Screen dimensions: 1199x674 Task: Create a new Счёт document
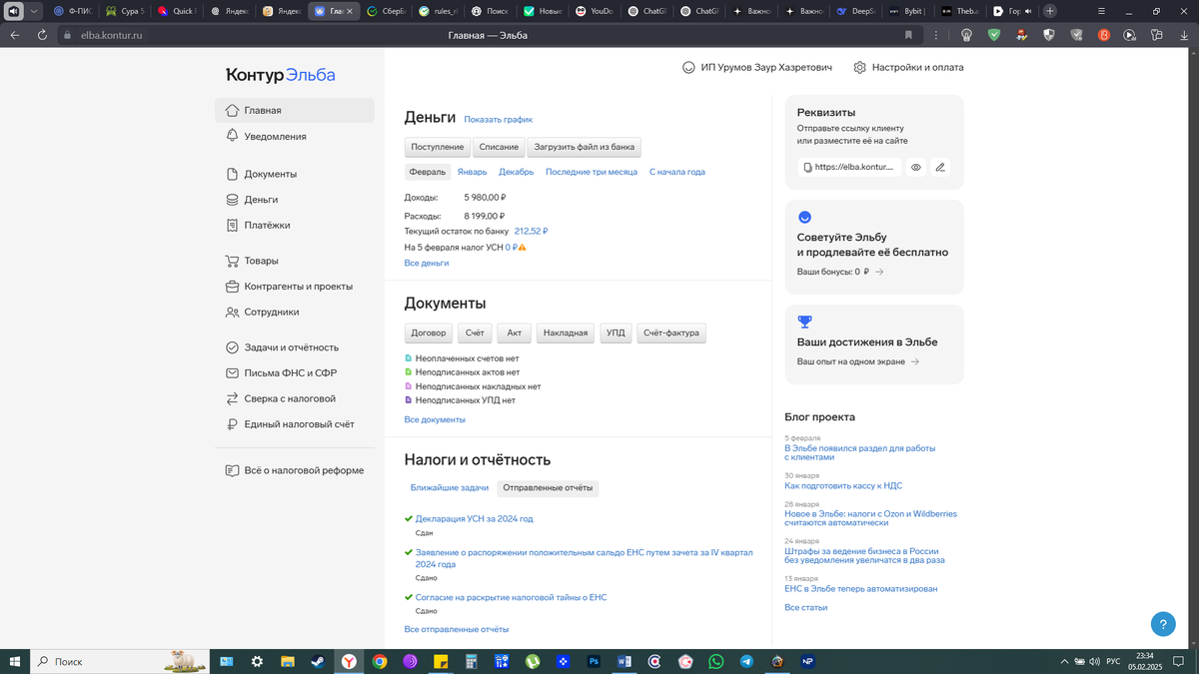tap(475, 333)
